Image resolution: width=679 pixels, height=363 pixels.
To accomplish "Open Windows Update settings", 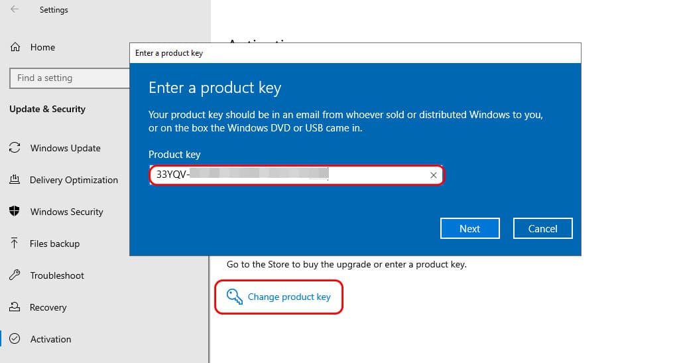I will point(66,148).
